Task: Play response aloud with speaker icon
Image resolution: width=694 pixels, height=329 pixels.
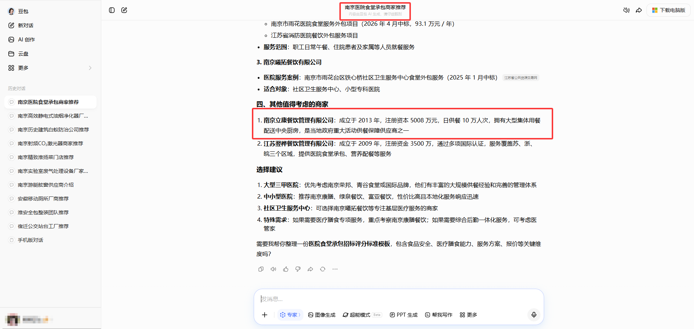Action: (x=273, y=269)
